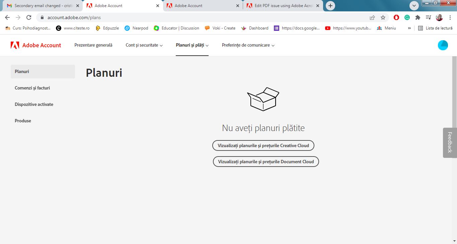Open the Nearpod bookmark
457x244 pixels.
click(x=136, y=28)
